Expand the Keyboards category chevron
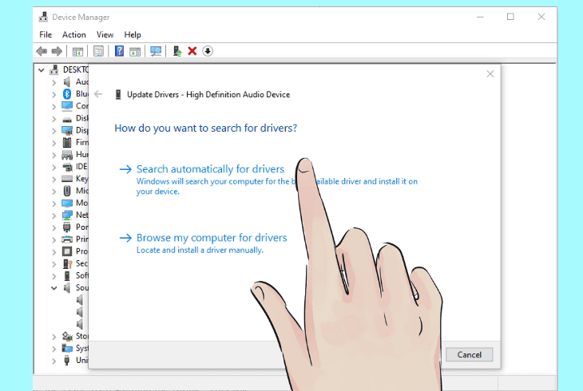Image resolution: width=583 pixels, height=391 pixels. 54,180
